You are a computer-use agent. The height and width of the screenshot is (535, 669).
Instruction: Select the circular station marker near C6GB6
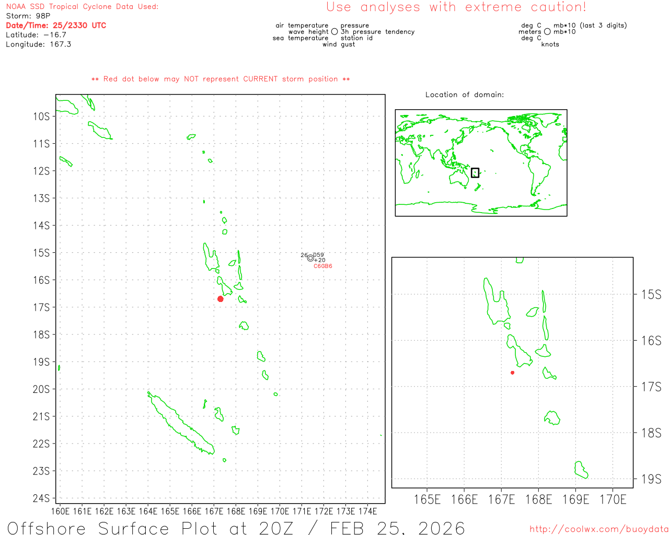(310, 258)
